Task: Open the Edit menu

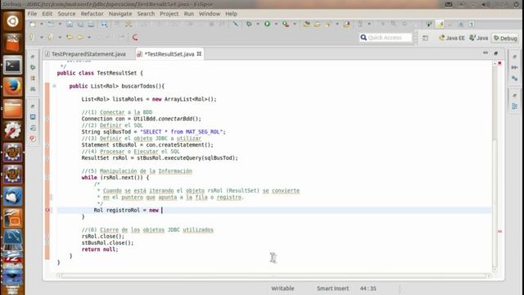Action: pos(47,14)
